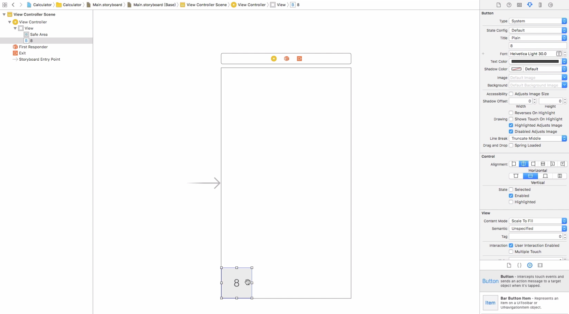The width and height of the screenshot is (569, 314).
Task: Enable Shows Touch On Highlight
Action: click(x=511, y=119)
